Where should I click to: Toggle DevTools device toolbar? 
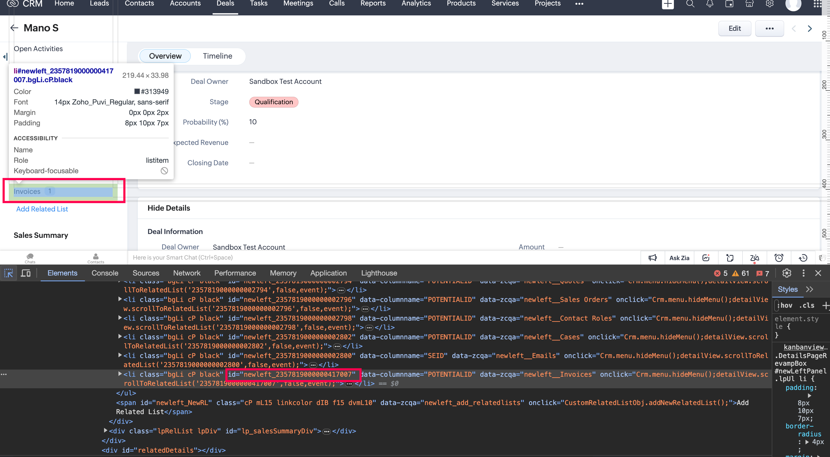pyautogui.click(x=26, y=273)
